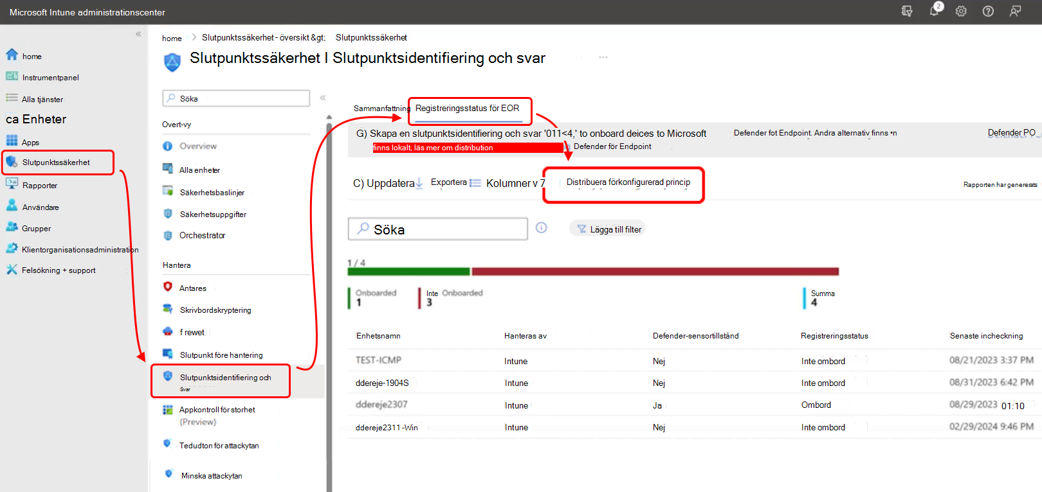Image resolution: width=1042 pixels, height=492 pixels.
Task: Sort by the Enhetsnamn column header
Action: (378, 336)
